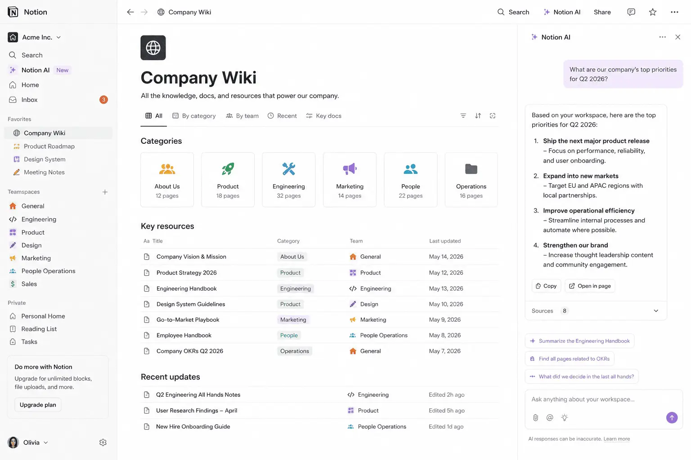Screen dimensions: 691x460
Task: Click the Notion logo at top left
Action: coord(13,12)
